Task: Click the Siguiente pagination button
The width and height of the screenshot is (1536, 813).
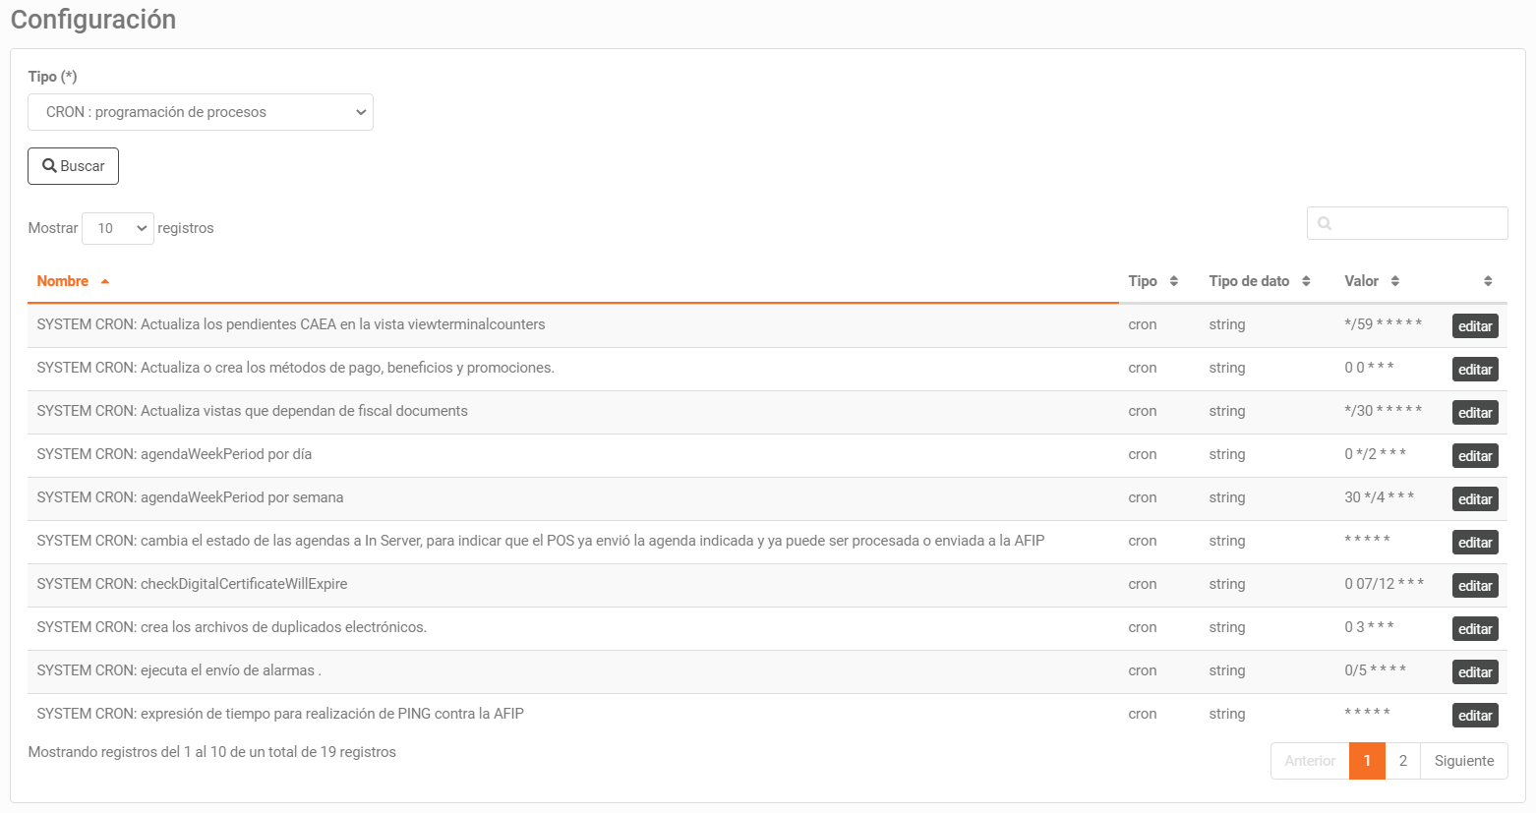Action: click(x=1464, y=761)
